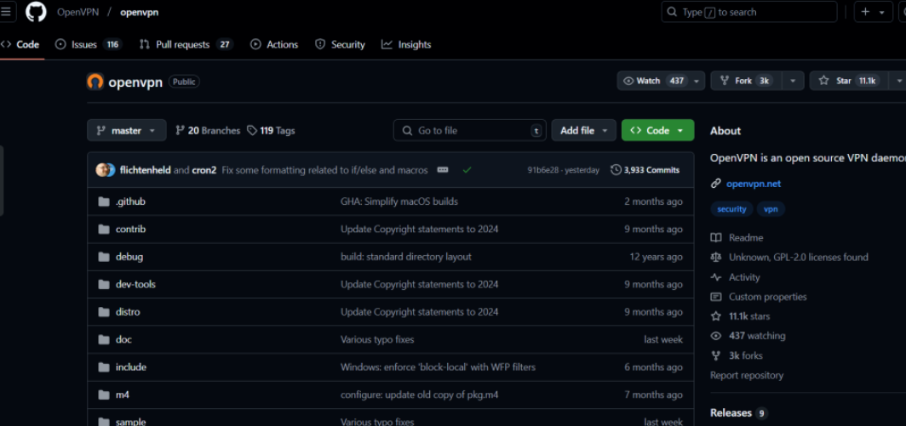Click the contrib folder icon
This screenshot has height=426, width=906.
tap(104, 230)
